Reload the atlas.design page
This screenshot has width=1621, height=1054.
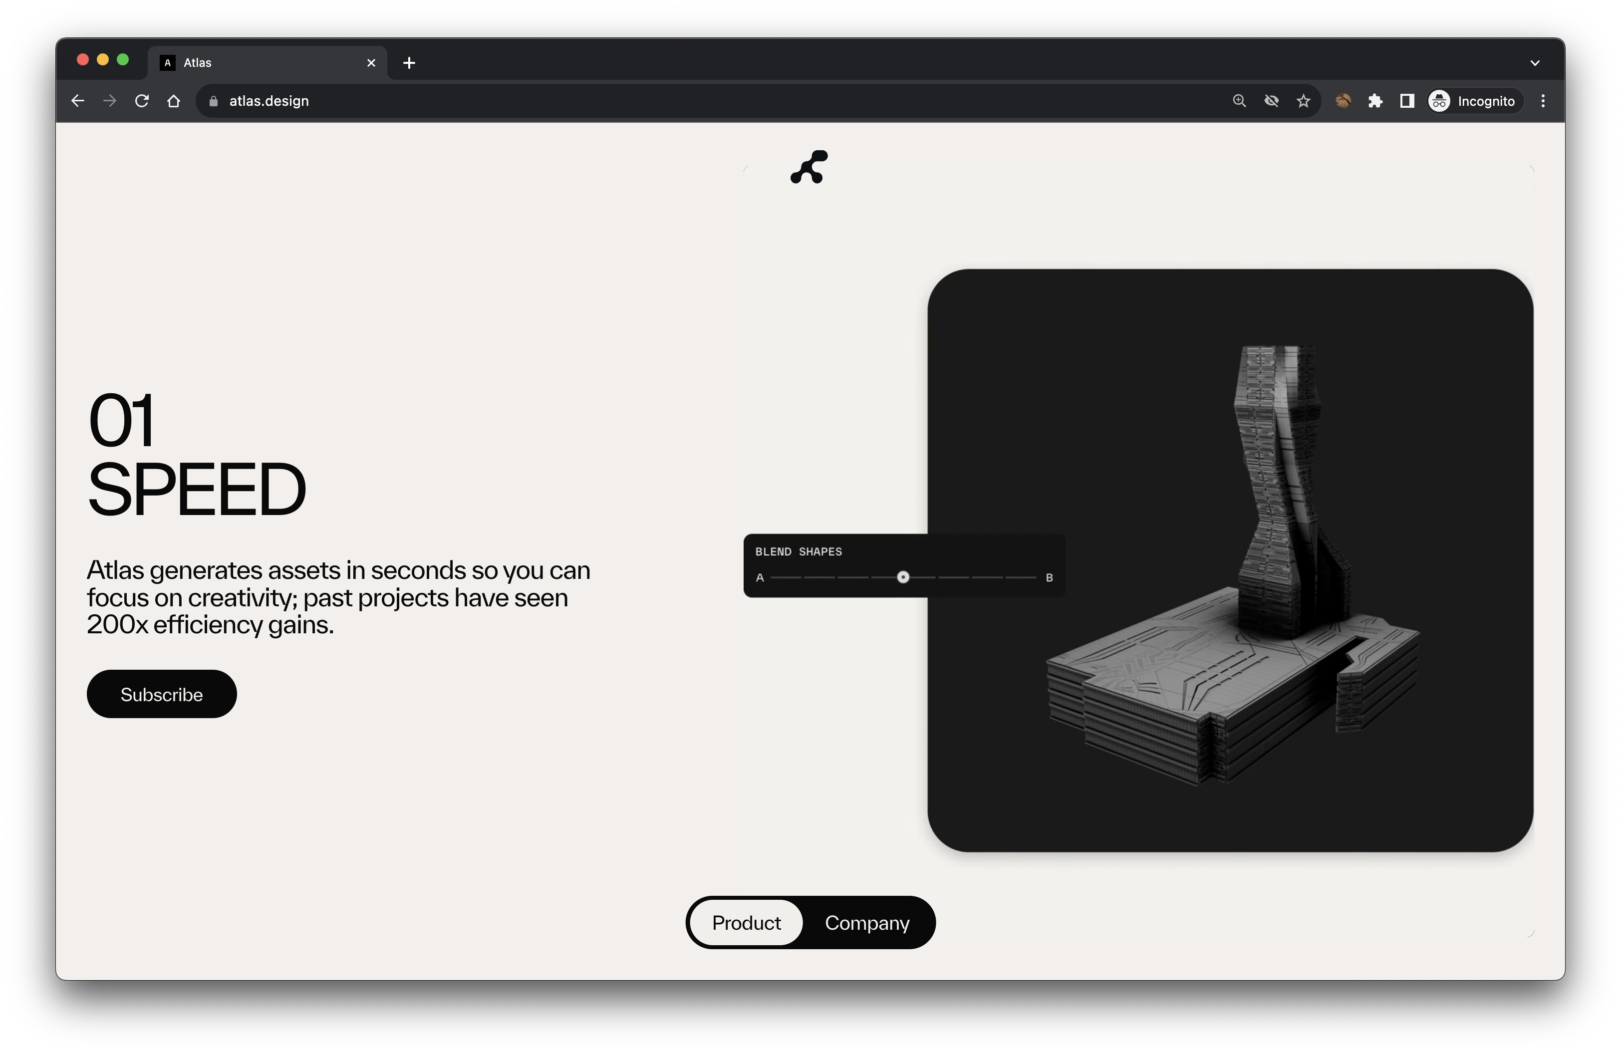tap(142, 101)
